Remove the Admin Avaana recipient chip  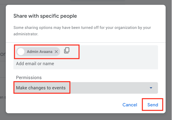click(x=56, y=52)
